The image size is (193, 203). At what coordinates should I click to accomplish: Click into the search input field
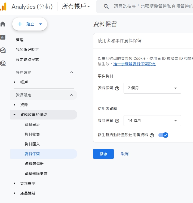coord(152,7)
